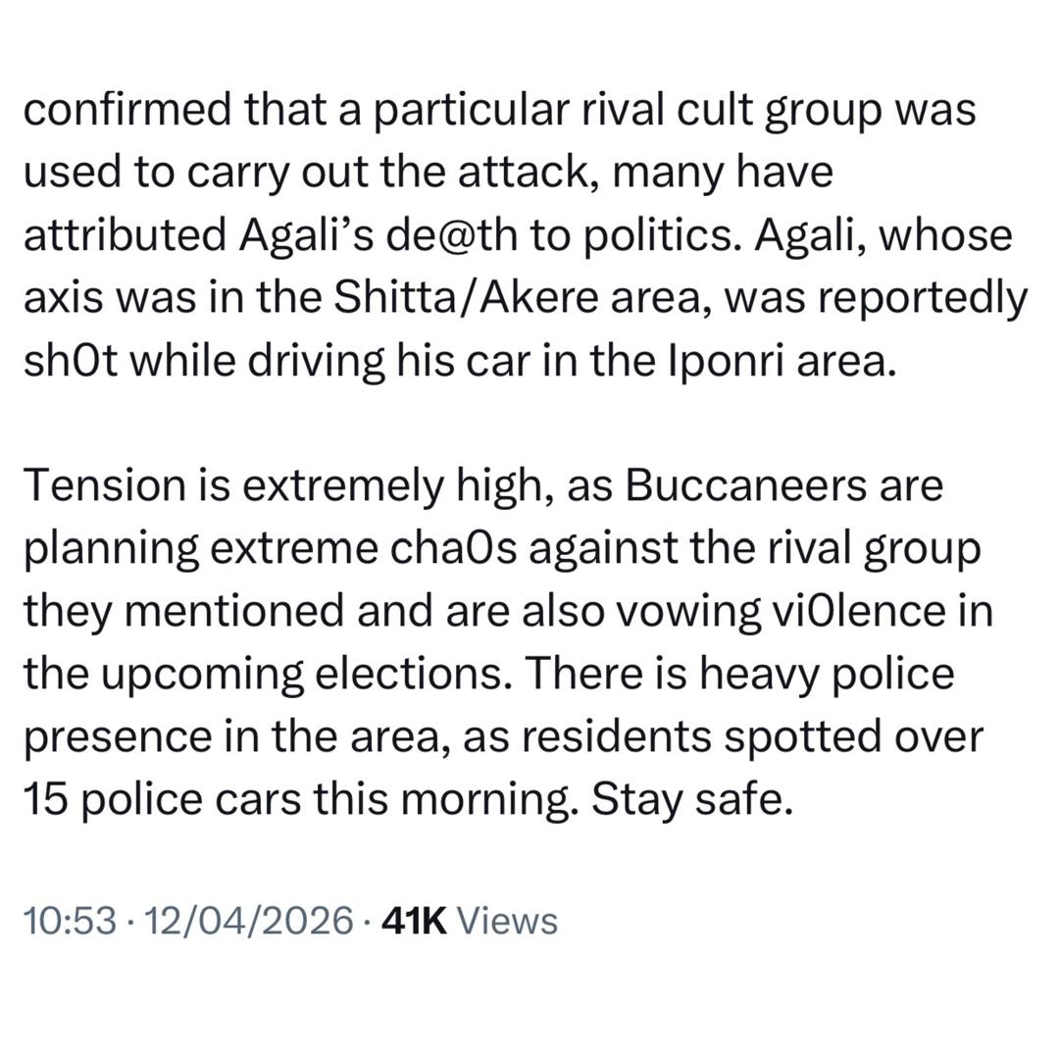Click the 12/04/2026 post date

(x=248, y=921)
